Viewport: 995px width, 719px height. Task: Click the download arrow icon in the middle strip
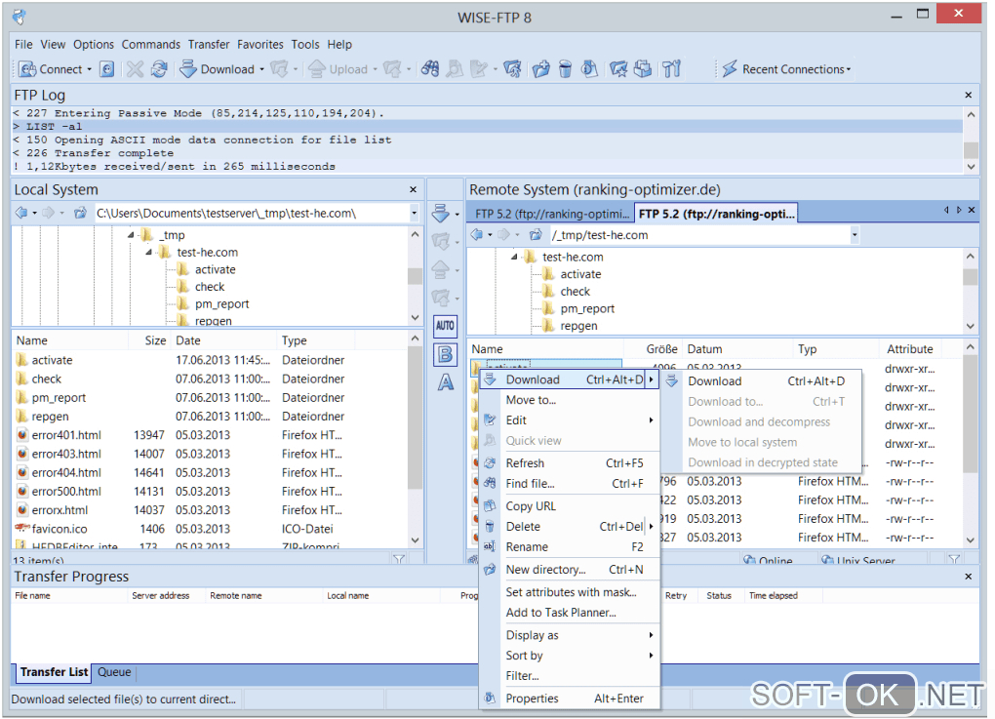tap(441, 214)
